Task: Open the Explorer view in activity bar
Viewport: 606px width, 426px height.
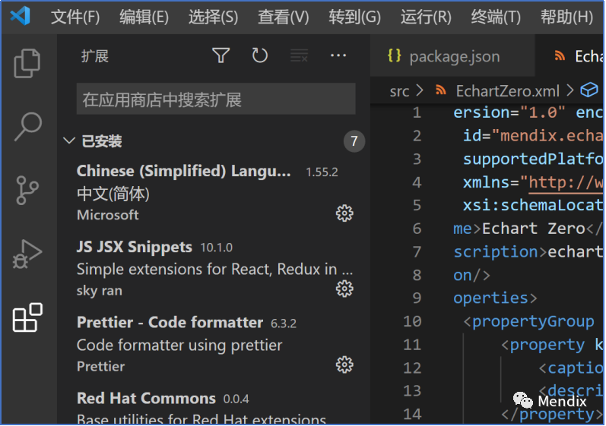Action: click(x=27, y=63)
